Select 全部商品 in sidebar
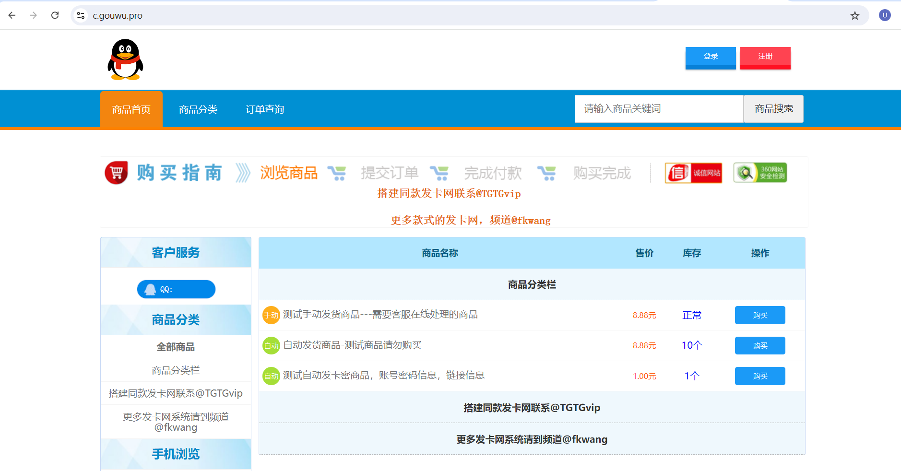The image size is (901, 471). pyautogui.click(x=176, y=347)
